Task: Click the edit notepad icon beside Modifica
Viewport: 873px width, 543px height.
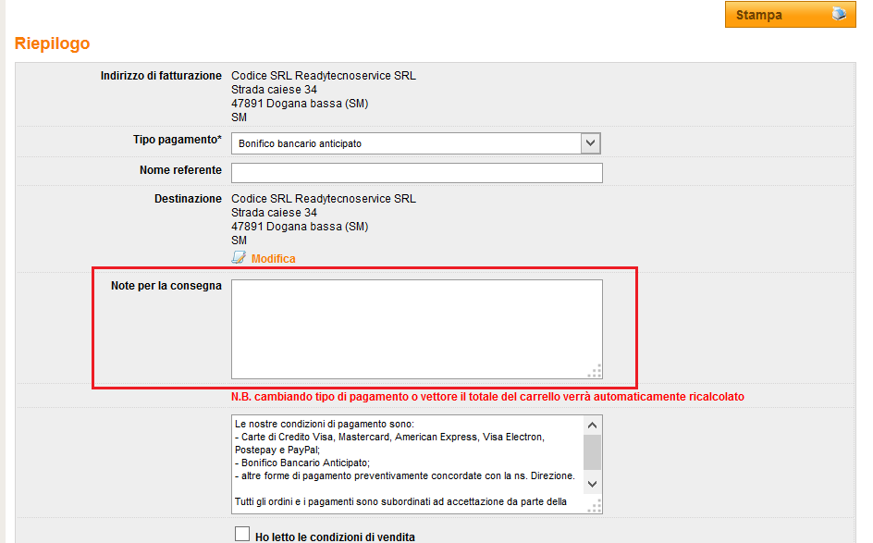Action: pyautogui.click(x=239, y=257)
